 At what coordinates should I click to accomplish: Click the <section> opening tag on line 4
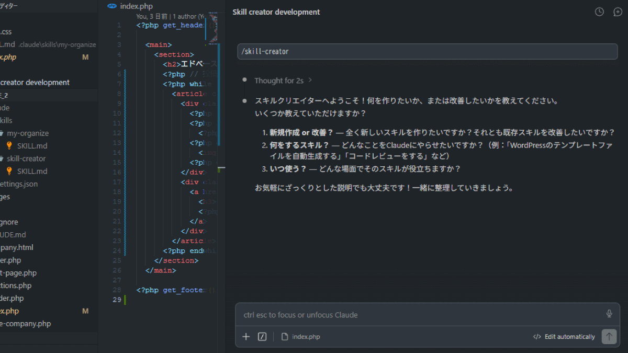point(174,54)
